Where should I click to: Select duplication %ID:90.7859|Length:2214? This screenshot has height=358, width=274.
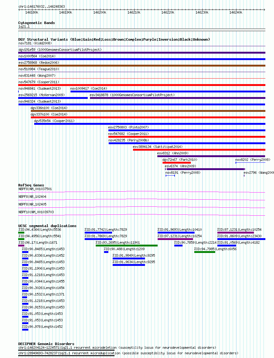coord(195,242)
